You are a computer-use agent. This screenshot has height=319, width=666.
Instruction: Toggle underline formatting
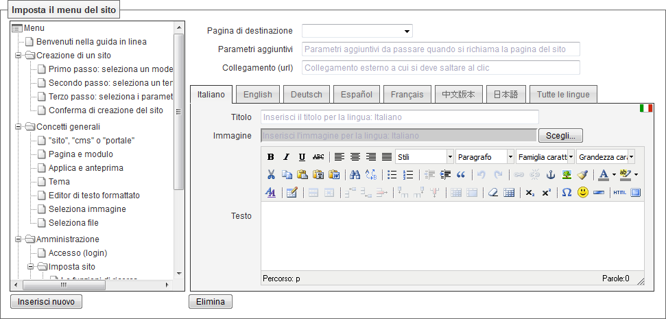point(302,156)
